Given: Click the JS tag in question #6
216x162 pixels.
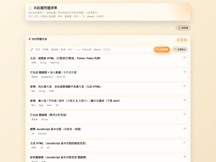Looking at the screenshot, I should pos(33,134).
